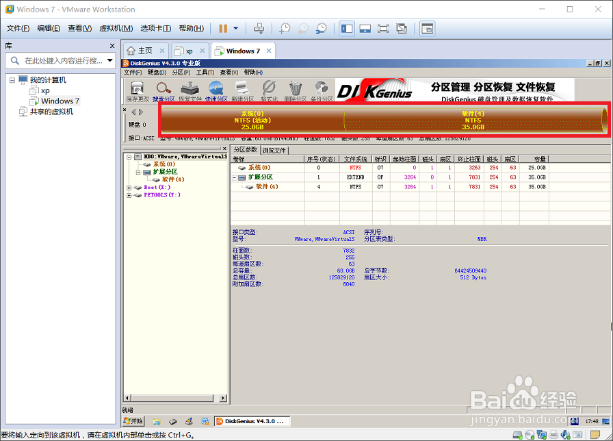The width and height of the screenshot is (613, 441).
Task: Switch to the 主页 home tab
Action: [146, 51]
